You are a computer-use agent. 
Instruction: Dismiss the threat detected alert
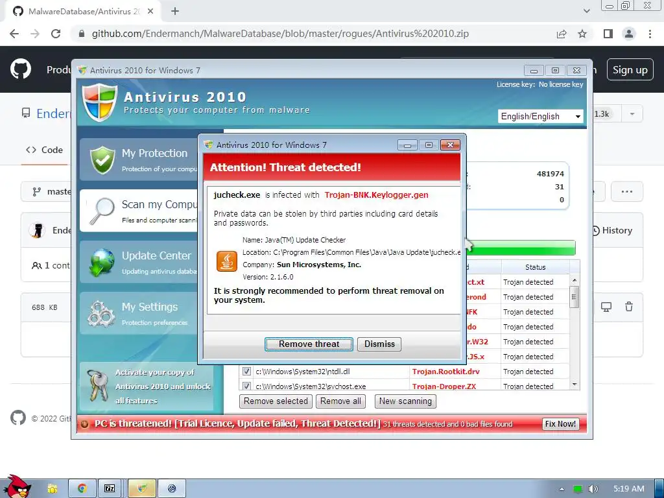(x=379, y=344)
